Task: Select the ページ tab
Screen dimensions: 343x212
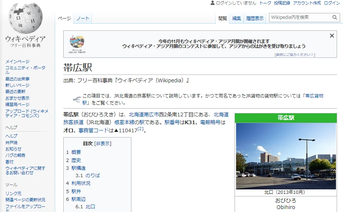Action: (64, 19)
